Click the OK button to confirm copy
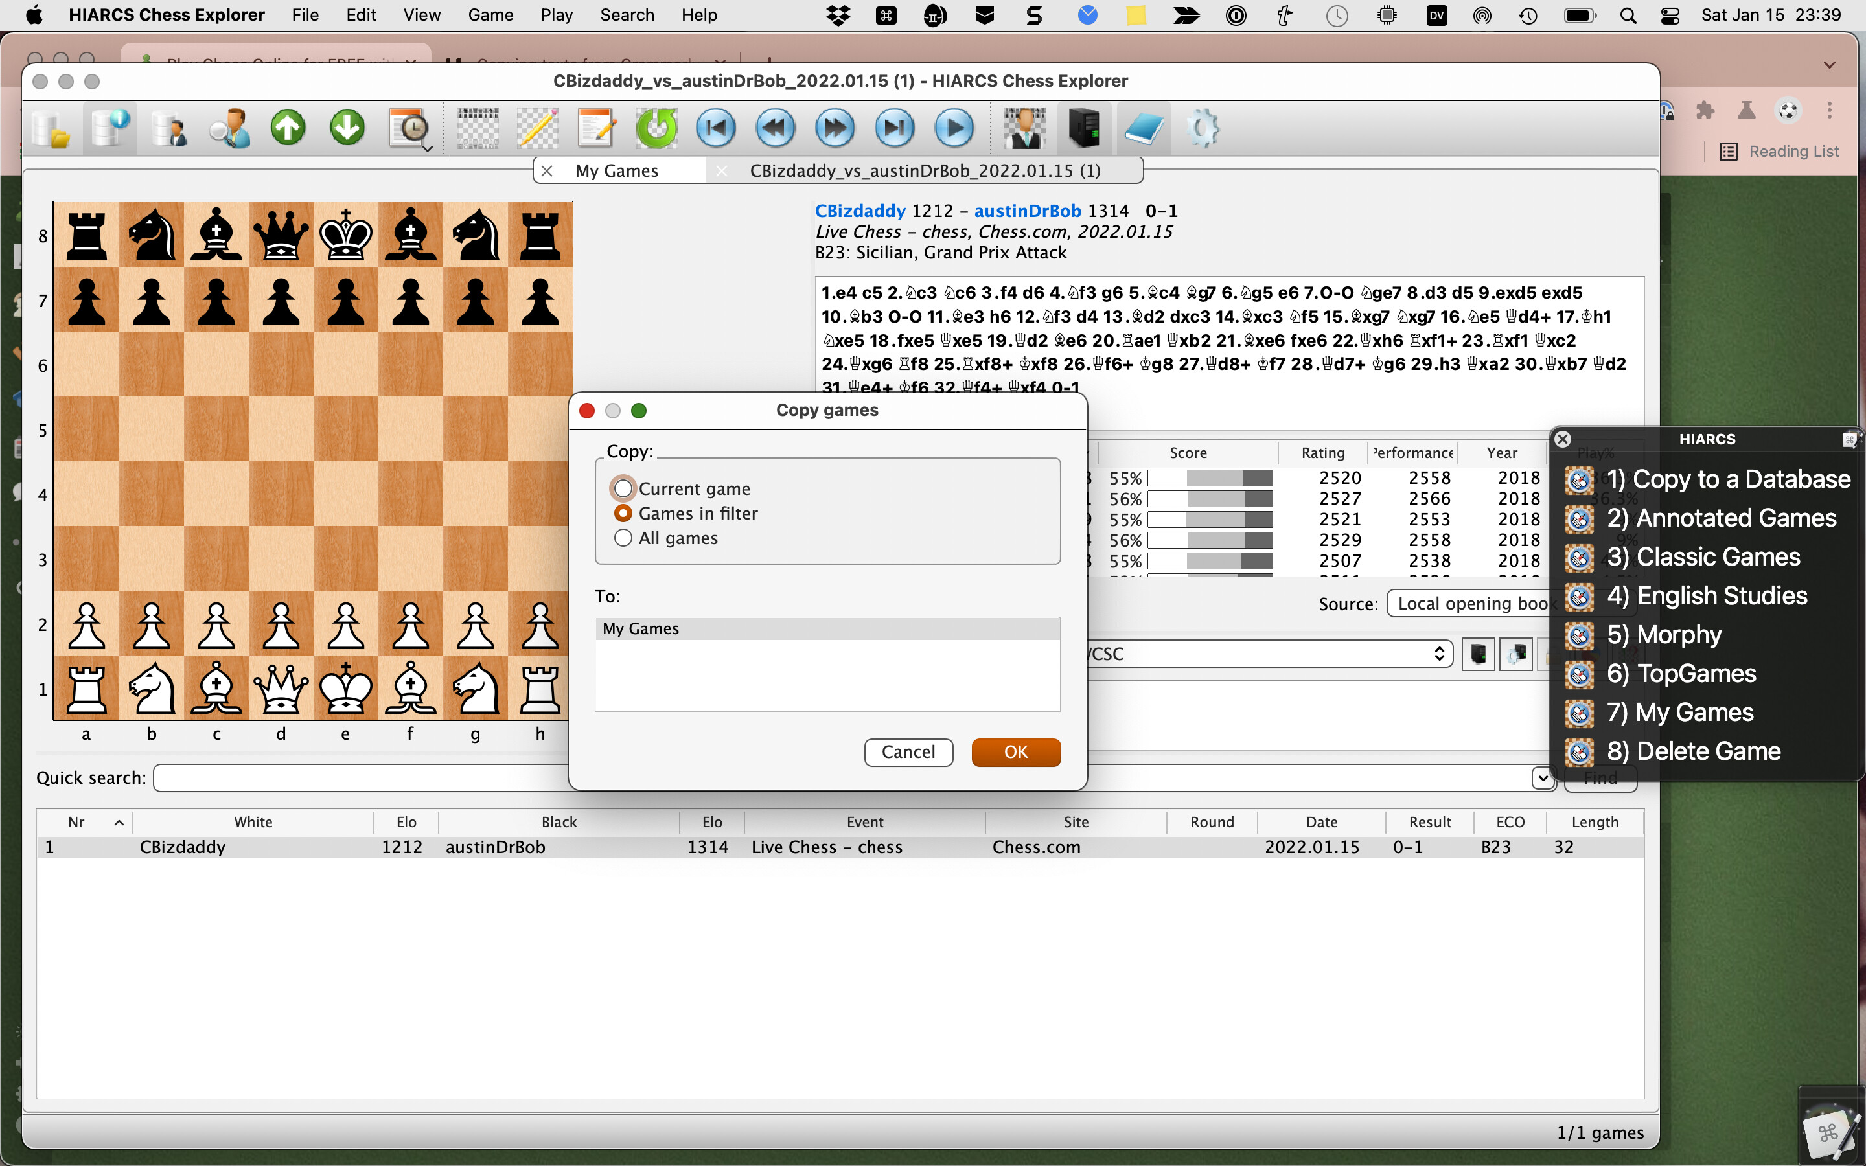Screen dimensions: 1866x1166 1016,751
